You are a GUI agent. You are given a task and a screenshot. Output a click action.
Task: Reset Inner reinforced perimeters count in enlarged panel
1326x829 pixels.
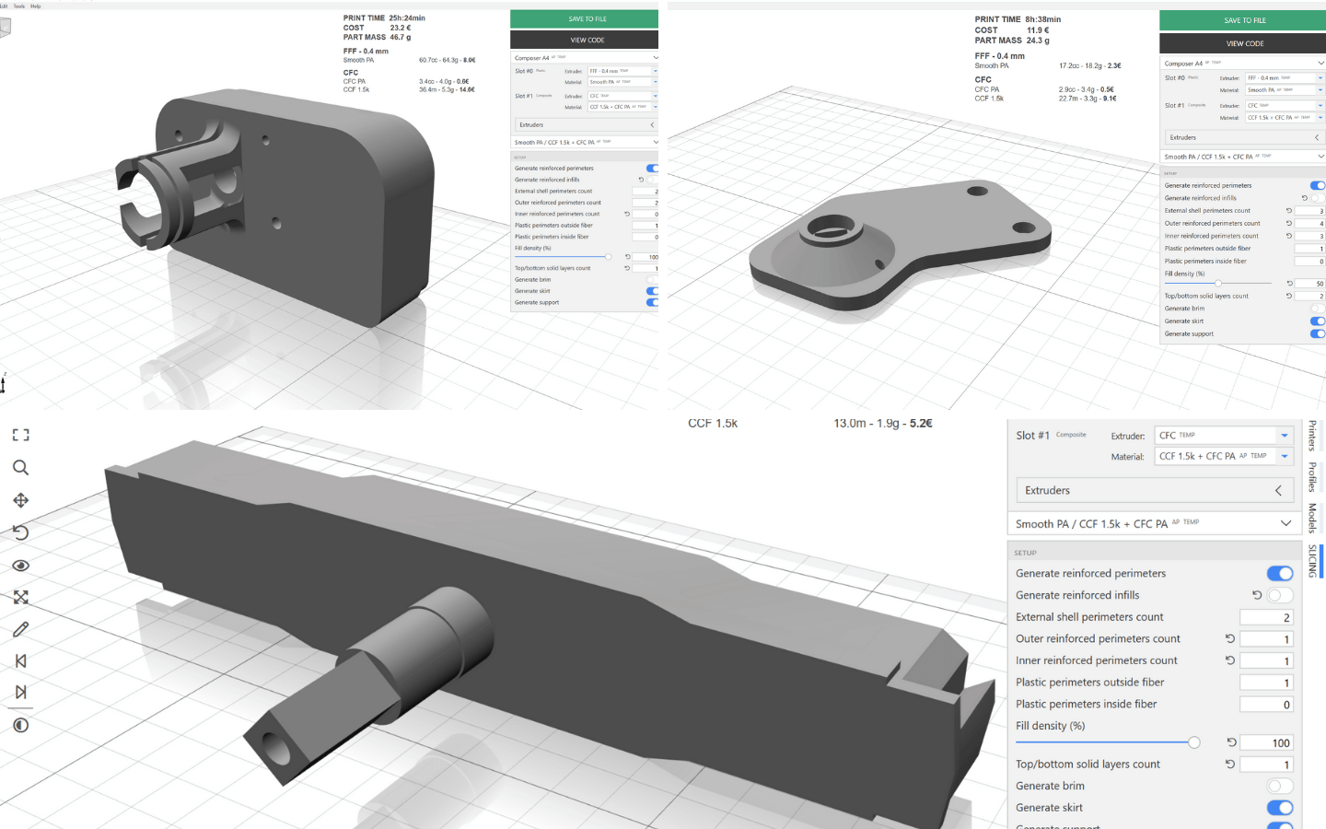tap(1229, 660)
